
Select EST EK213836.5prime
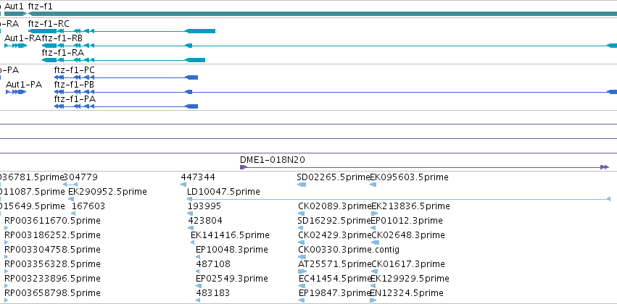pos(411,206)
